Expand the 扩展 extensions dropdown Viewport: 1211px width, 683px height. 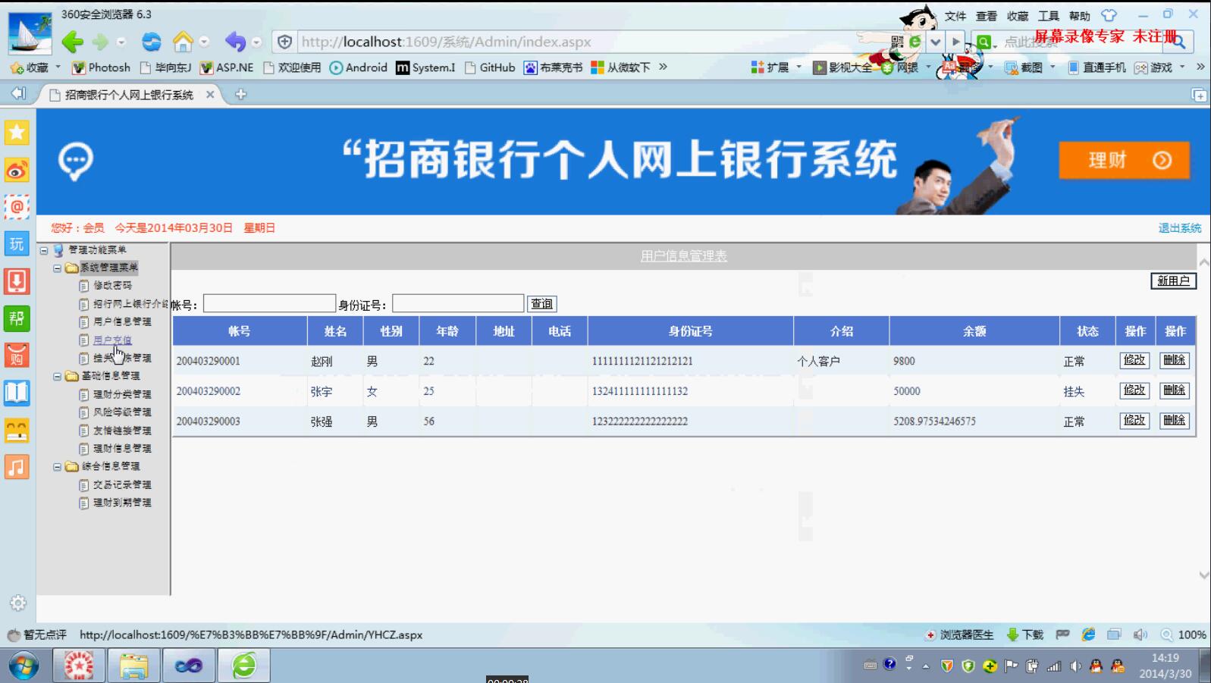point(798,67)
